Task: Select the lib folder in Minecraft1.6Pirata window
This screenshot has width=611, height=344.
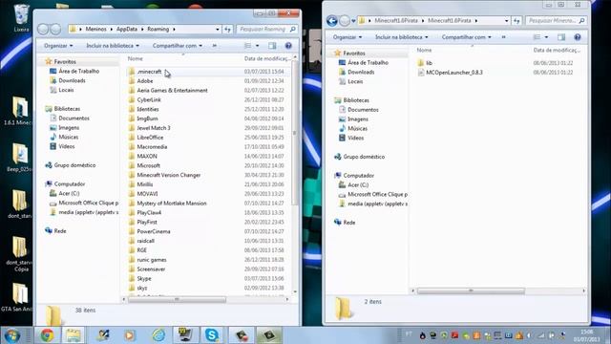Action: tap(429, 63)
